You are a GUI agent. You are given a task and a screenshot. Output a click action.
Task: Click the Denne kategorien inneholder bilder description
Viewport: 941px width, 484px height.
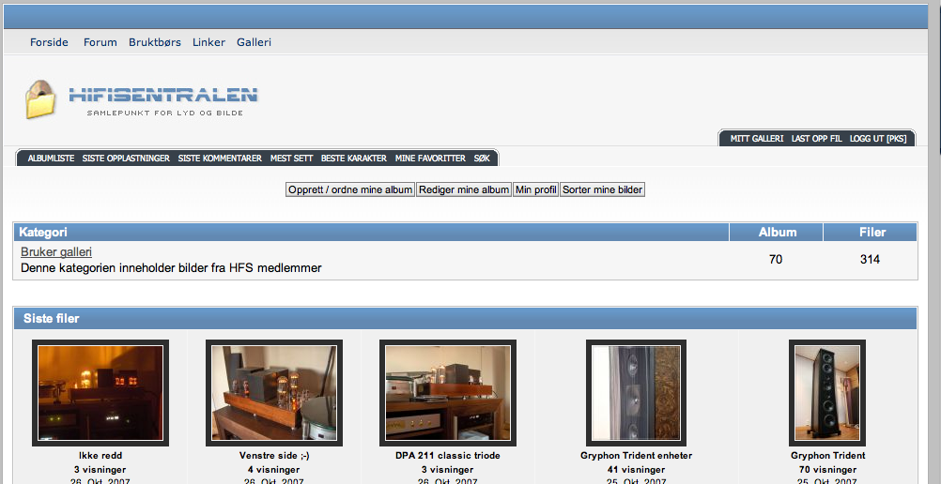(x=171, y=268)
